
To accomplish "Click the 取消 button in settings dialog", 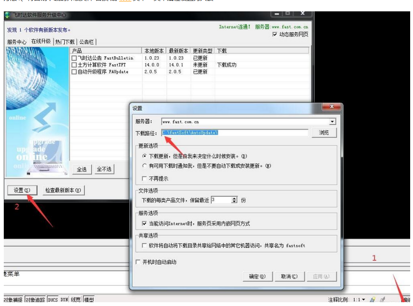I will pyautogui.click(x=289, y=277).
